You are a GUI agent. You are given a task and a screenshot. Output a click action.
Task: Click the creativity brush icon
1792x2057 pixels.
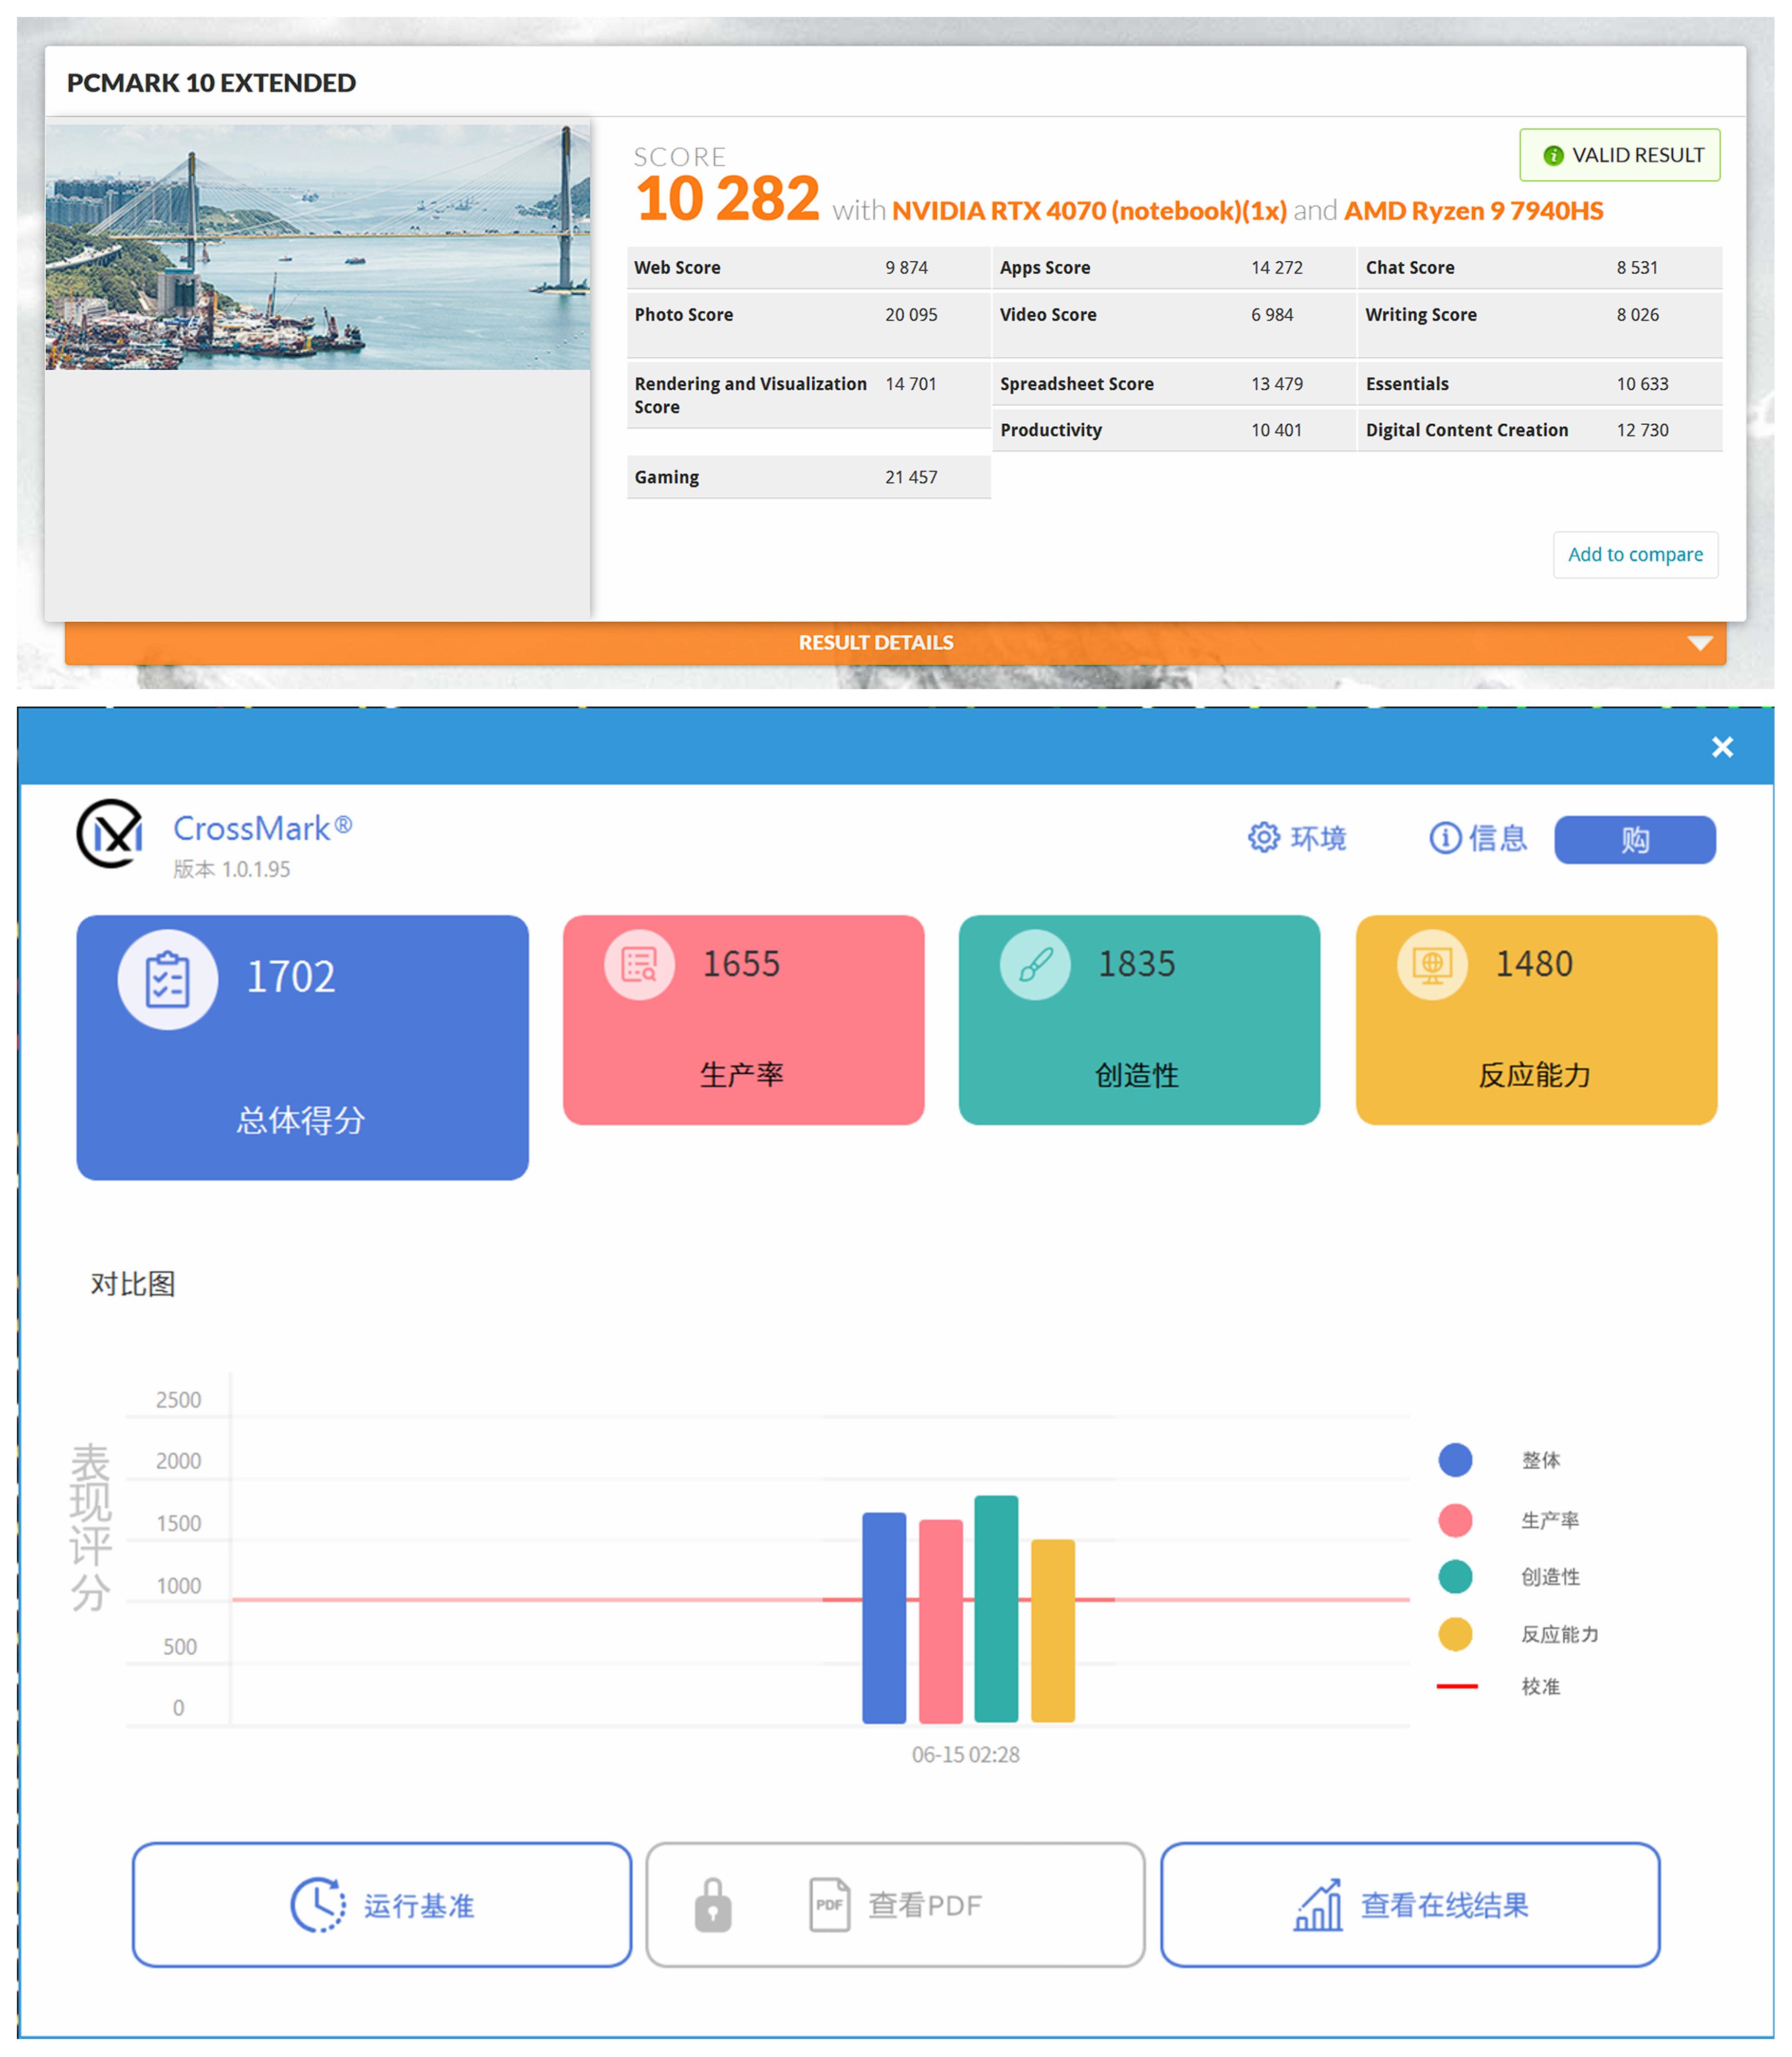click(x=1035, y=964)
